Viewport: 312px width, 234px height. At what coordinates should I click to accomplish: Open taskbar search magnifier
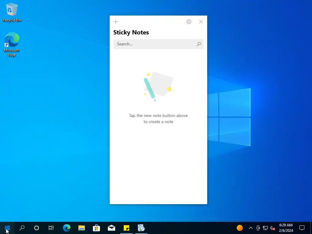22,228
